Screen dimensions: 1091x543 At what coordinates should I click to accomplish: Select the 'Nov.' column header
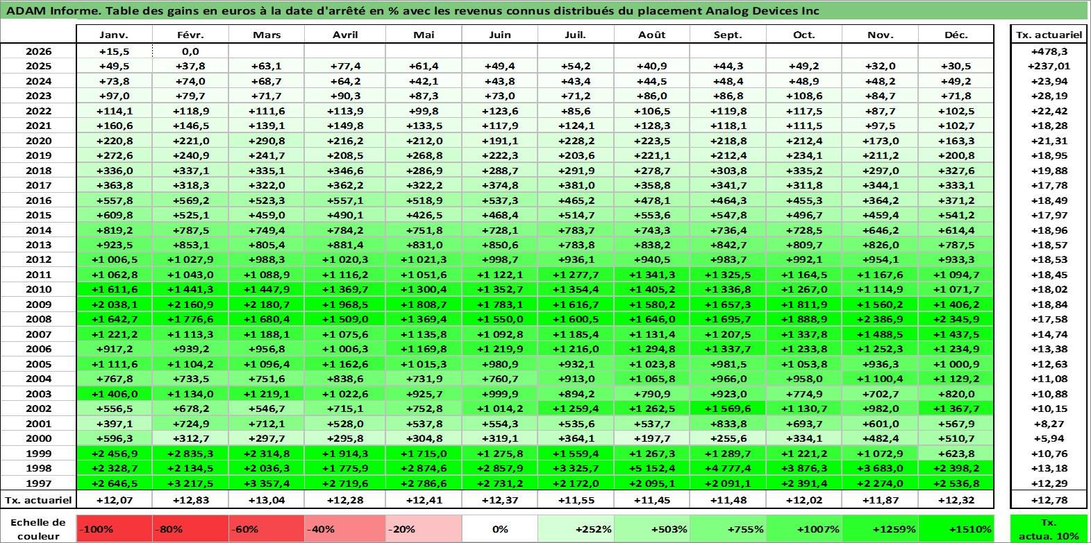pos(880,35)
